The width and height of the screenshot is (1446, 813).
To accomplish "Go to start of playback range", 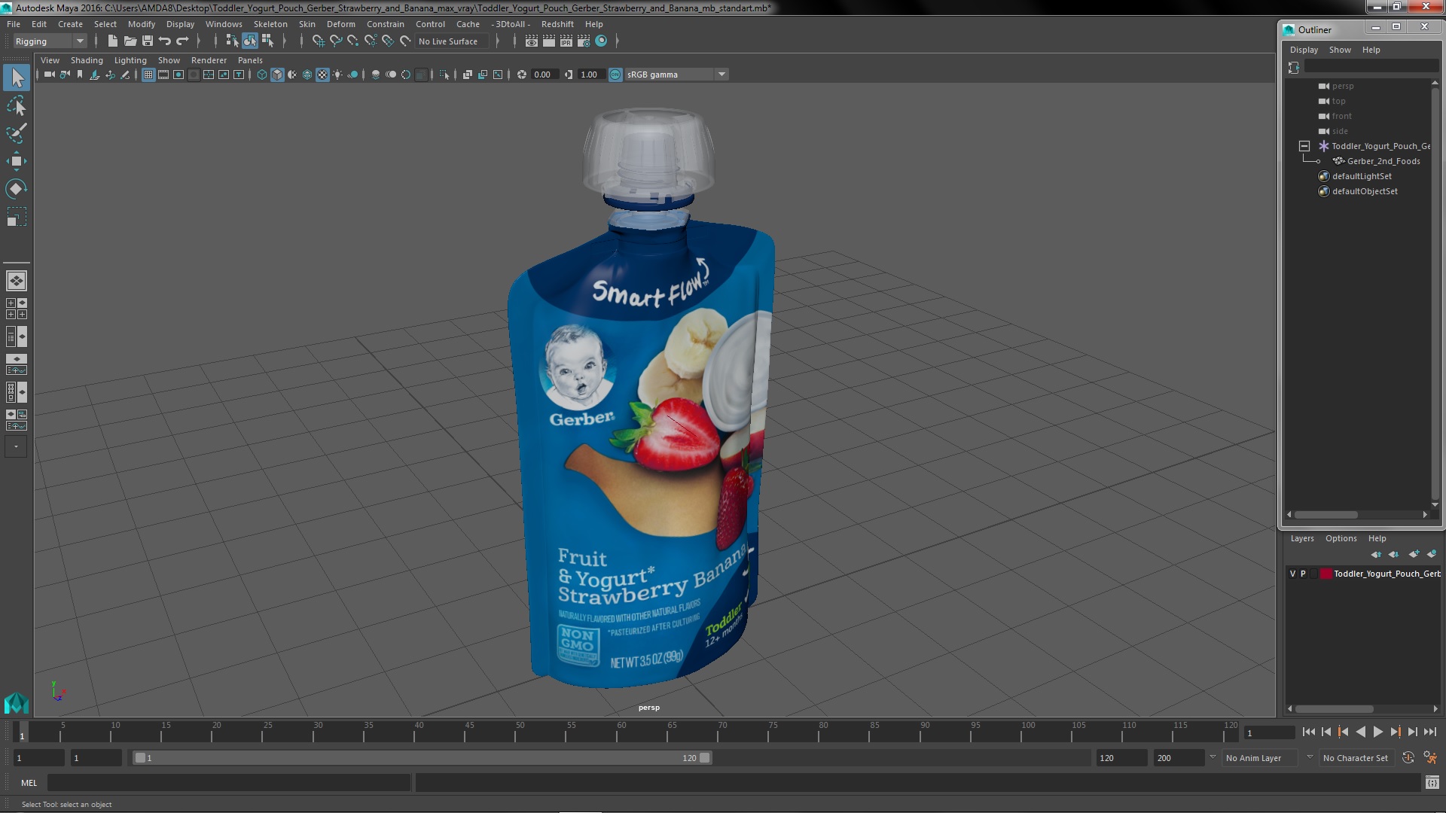I will click(x=1308, y=732).
